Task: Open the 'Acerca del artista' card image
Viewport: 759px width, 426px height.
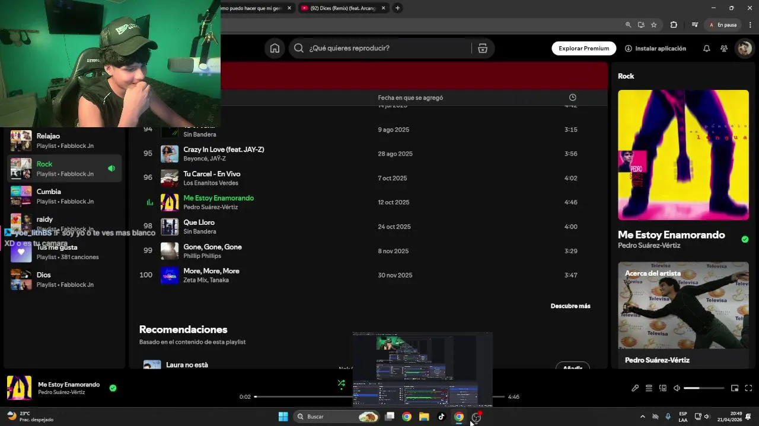Action: pos(683,305)
